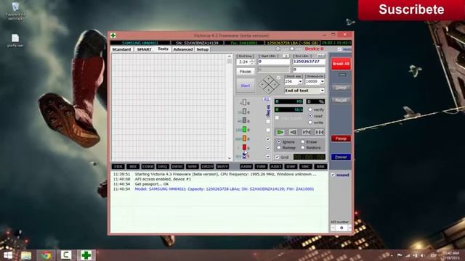
Task: Click the play forward scan button
Action: tap(280, 132)
